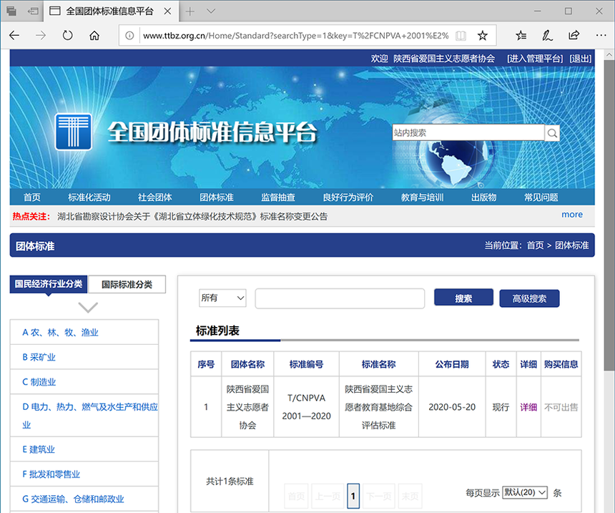615x513 pixels.
Task: Open 出版物 navigation item
Action: click(x=483, y=197)
